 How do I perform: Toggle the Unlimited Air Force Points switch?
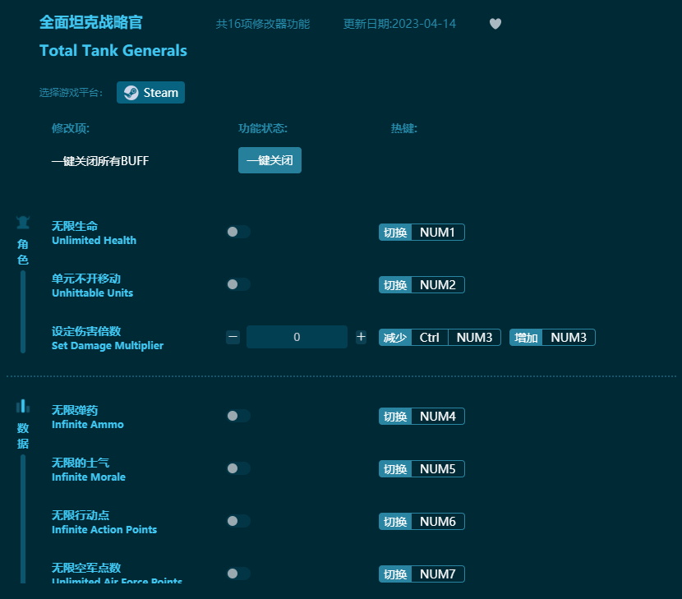click(x=238, y=574)
